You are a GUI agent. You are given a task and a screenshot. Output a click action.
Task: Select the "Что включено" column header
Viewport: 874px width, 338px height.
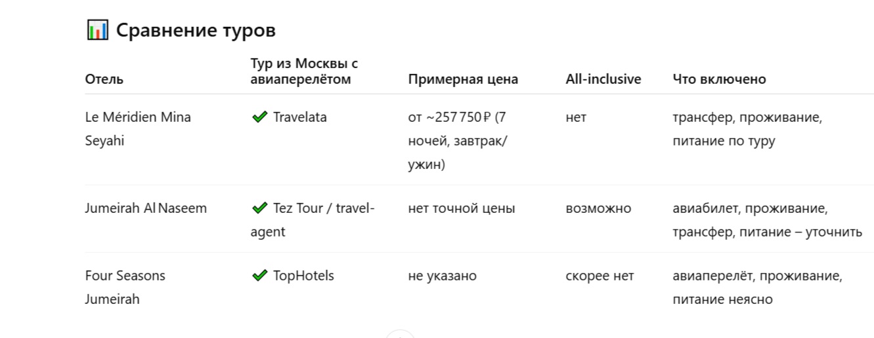point(719,79)
